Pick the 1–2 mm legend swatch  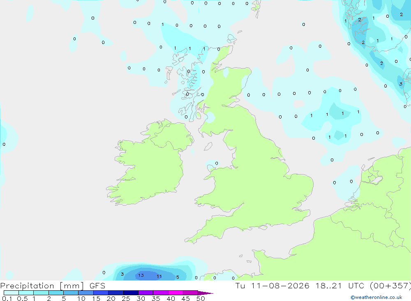pyautogui.click(x=41, y=293)
